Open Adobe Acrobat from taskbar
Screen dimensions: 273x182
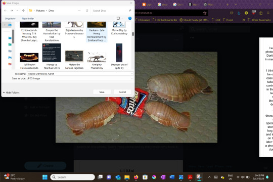tap(190, 177)
